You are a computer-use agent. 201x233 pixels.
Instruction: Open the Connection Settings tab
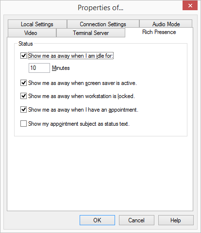103,24
